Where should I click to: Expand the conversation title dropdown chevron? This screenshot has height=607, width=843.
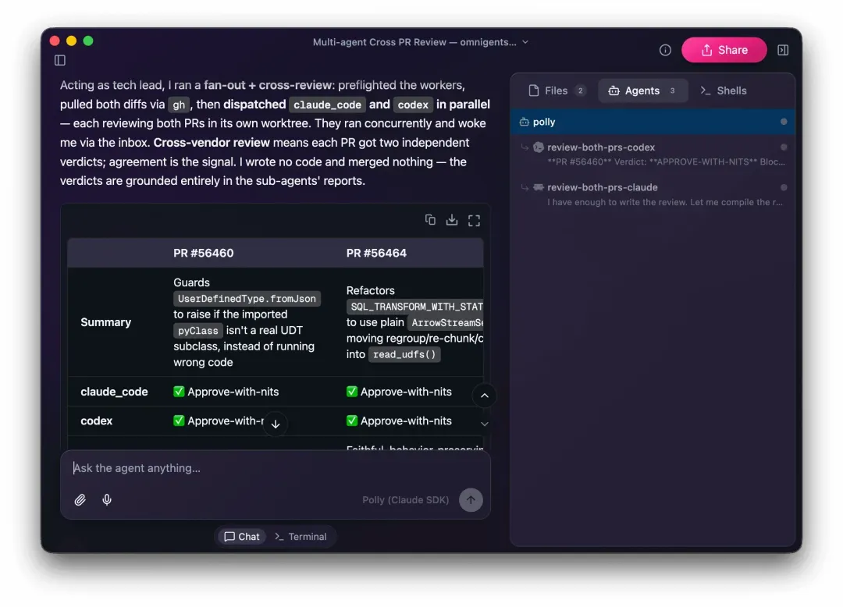(525, 42)
